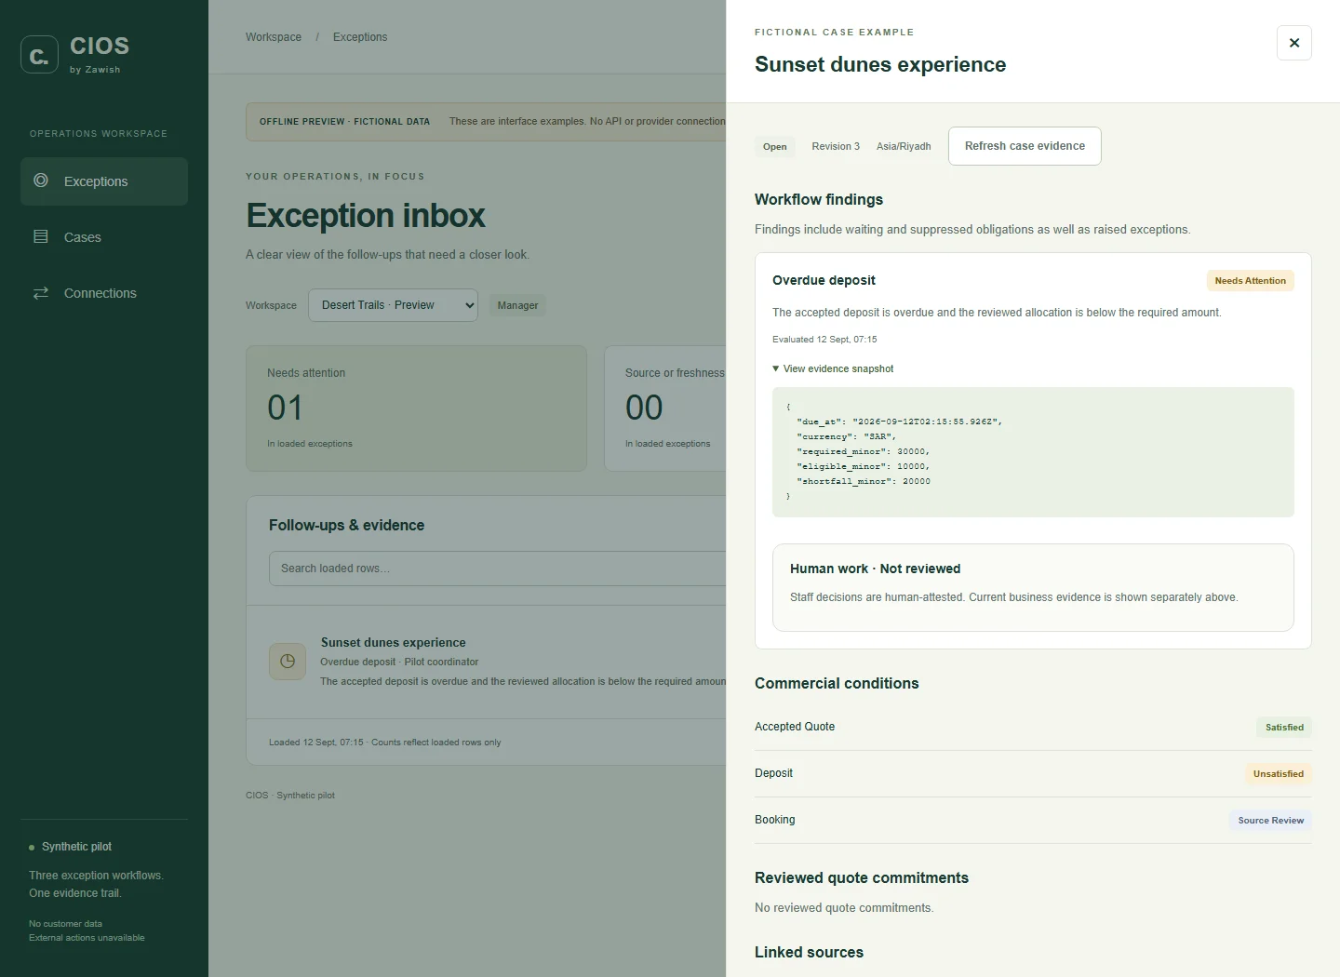This screenshot has height=977, width=1340.
Task: Click OFFLINE PREVIEW · FICTIONAL DATA banner label
Action: (344, 122)
